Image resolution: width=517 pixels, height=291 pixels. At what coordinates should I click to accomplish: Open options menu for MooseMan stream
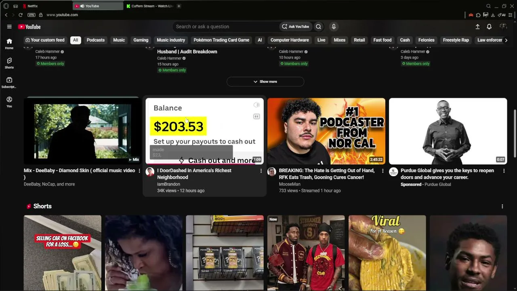tap(382, 171)
